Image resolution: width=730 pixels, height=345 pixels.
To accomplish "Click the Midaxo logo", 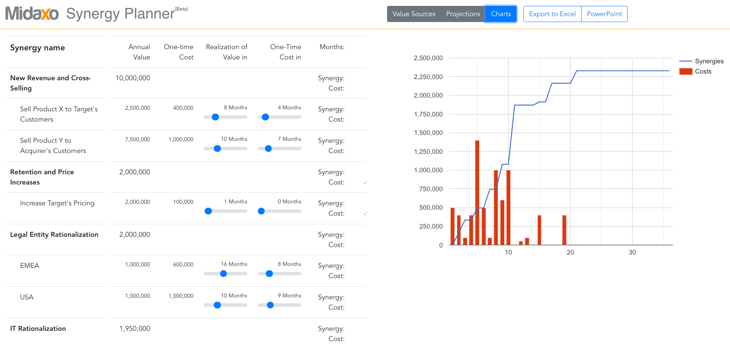I will pyautogui.click(x=32, y=14).
